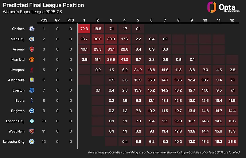
Task: Click the London City diamond logo
Action: 32,121
